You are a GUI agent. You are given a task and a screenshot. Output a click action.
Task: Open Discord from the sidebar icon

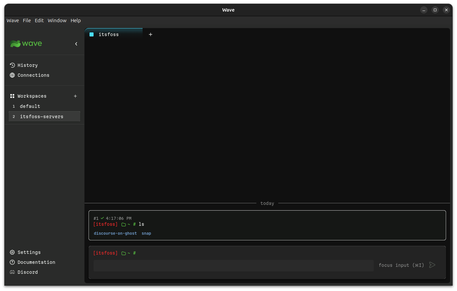[12, 272]
